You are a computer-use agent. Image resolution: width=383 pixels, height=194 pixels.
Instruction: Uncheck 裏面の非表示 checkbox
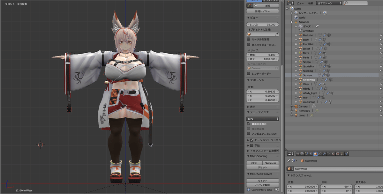tap(249, 124)
